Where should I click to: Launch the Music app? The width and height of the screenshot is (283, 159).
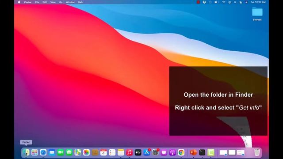(130, 152)
